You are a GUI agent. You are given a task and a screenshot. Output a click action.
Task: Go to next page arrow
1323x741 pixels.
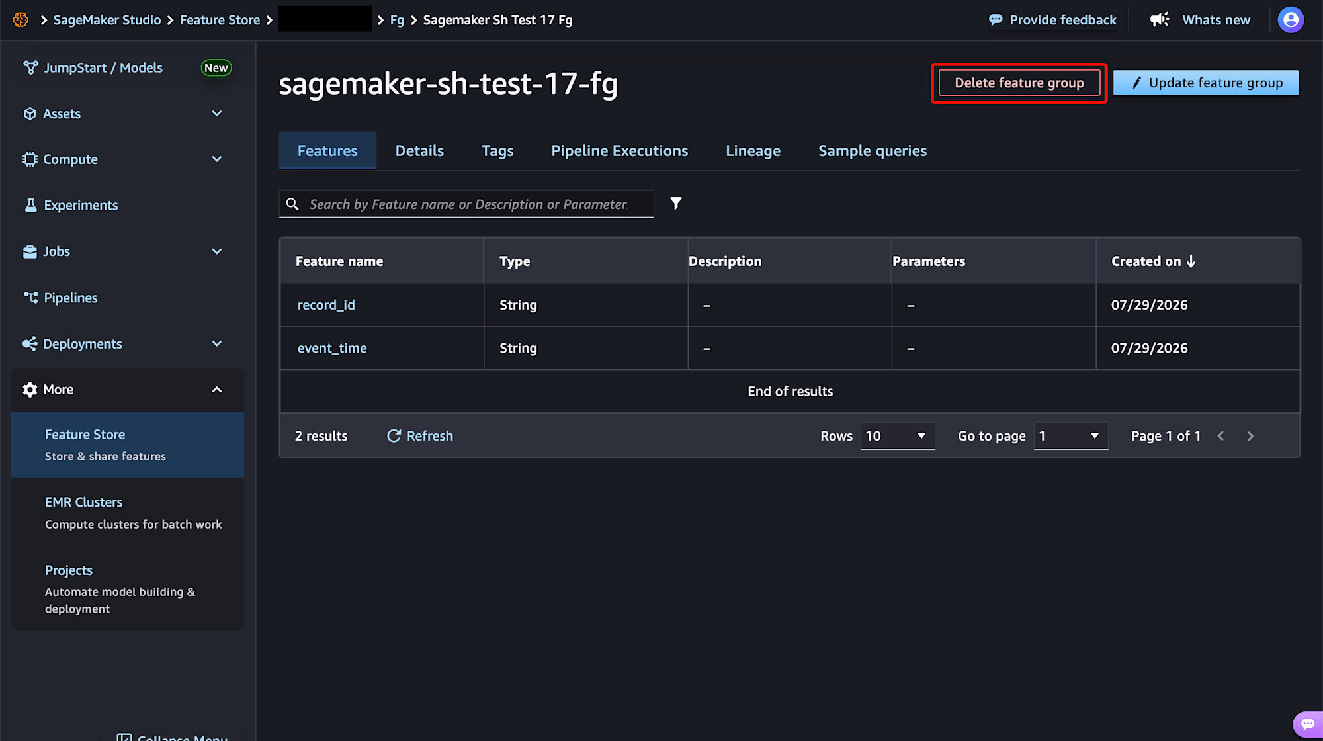1250,436
